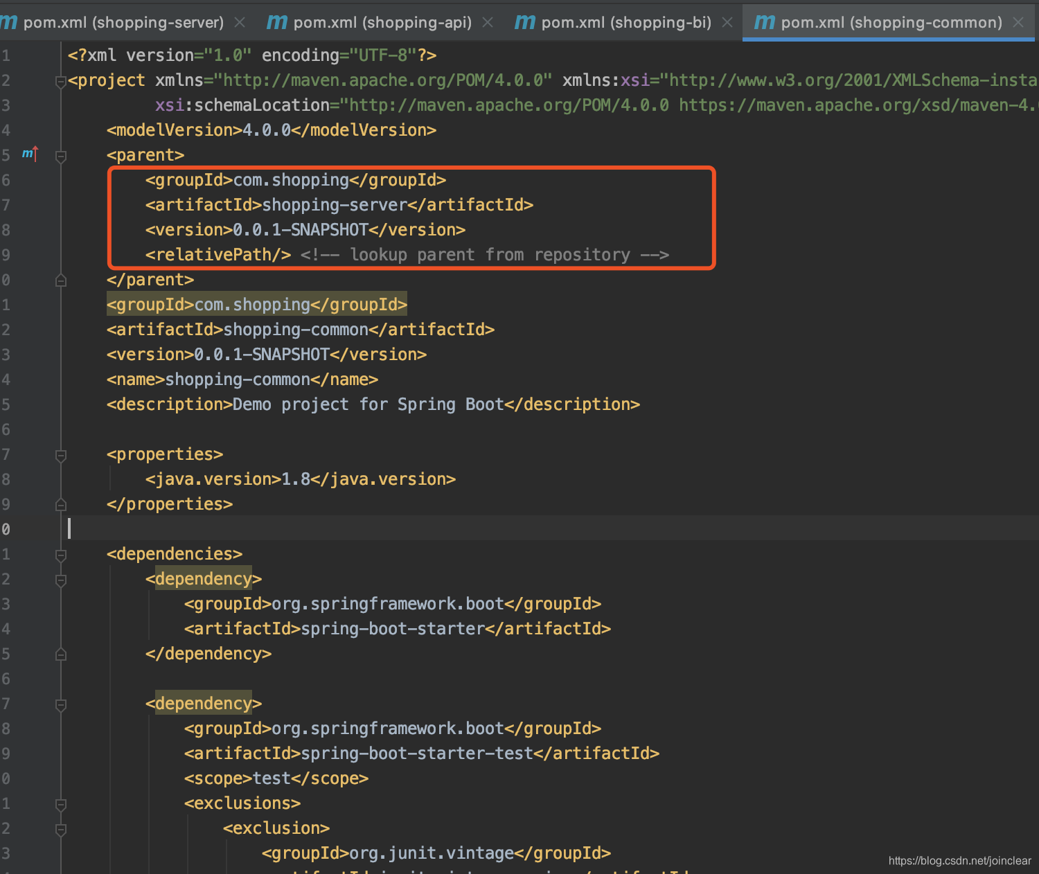Click Maven icon on shopping-api tab
This screenshot has height=874, width=1039.
(277, 22)
